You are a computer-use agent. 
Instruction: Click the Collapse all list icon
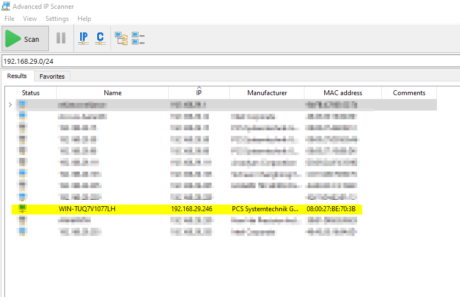point(138,38)
